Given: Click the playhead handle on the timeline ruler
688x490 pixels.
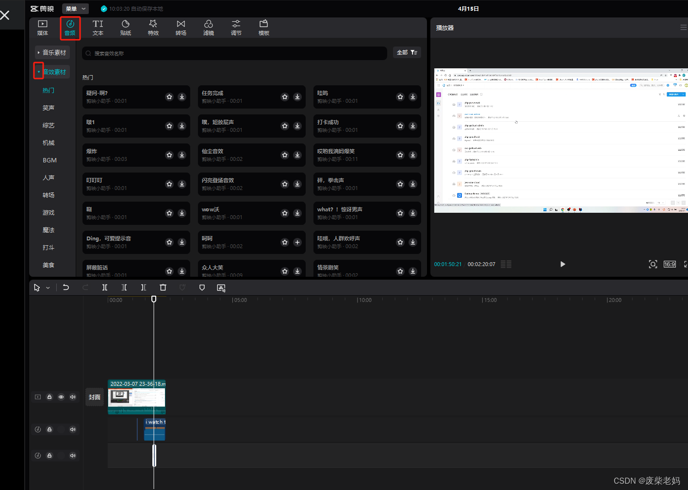Looking at the screenshot, I should pos(154,299).
